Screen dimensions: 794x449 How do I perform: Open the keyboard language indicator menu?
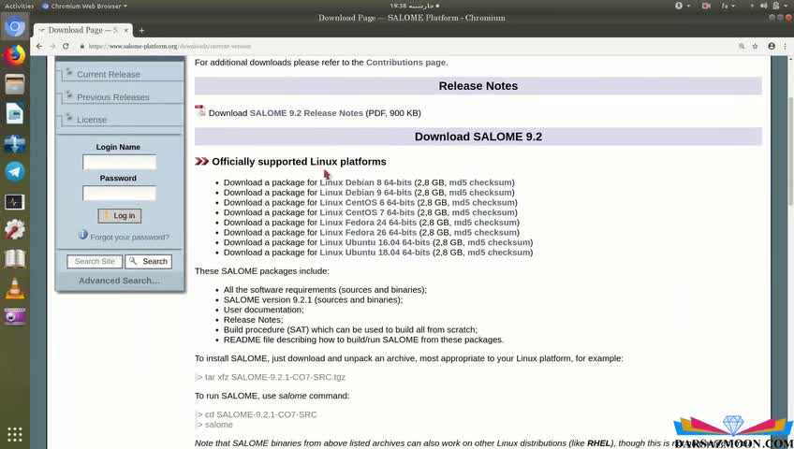pos(728,6)
